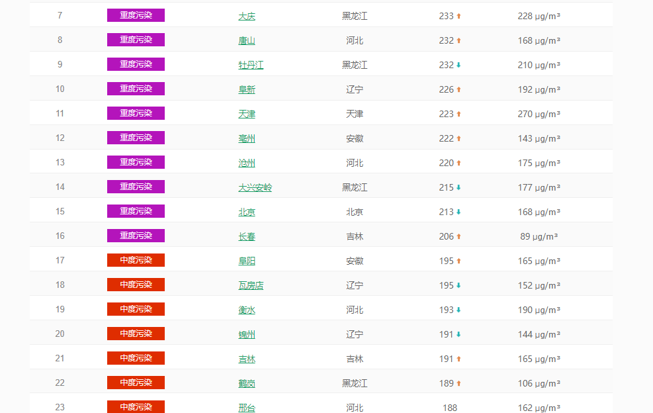
Task: Click the up arrow in 唐山 row
Action: click(x=458, y=40)
